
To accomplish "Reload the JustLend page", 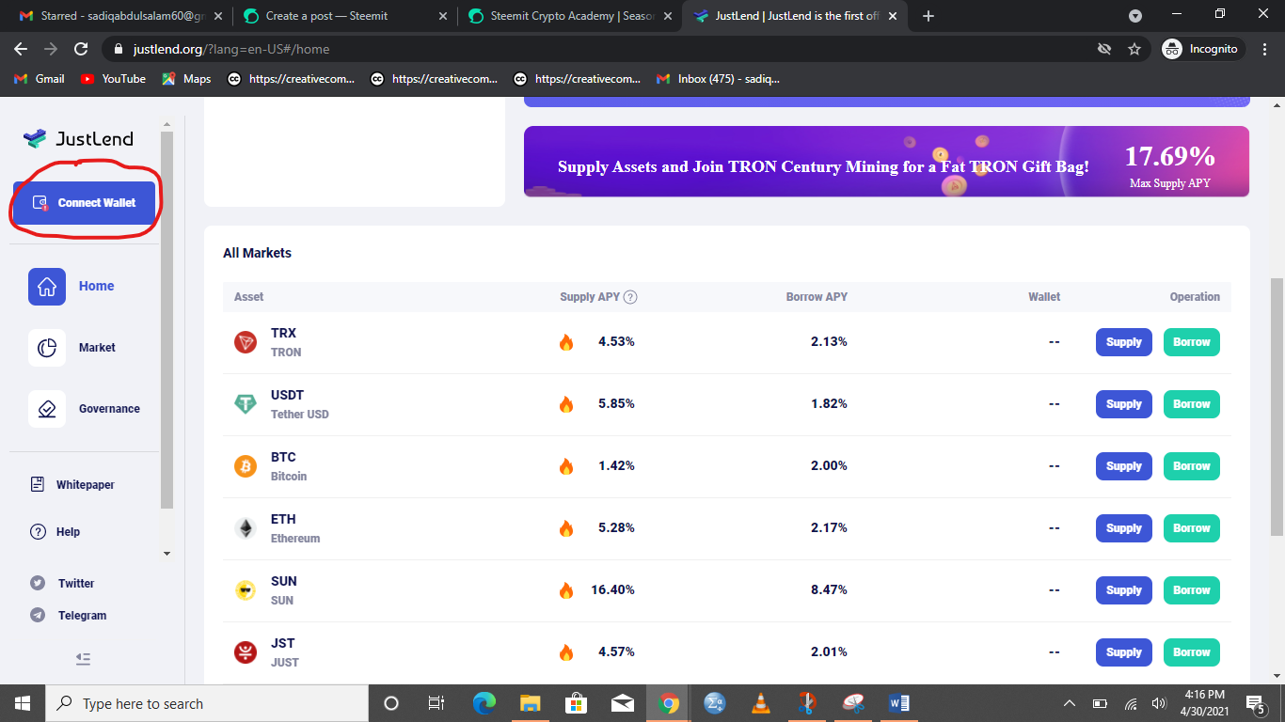I will [x=81, y=49].
